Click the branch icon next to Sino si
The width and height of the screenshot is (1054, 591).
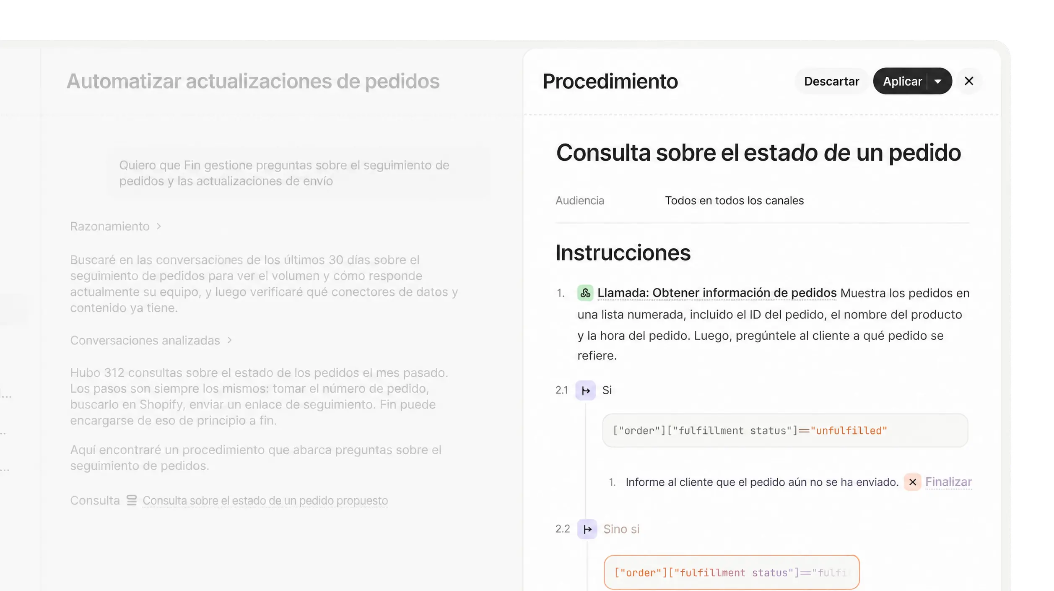pyautogui.click(x=587, y=529)
